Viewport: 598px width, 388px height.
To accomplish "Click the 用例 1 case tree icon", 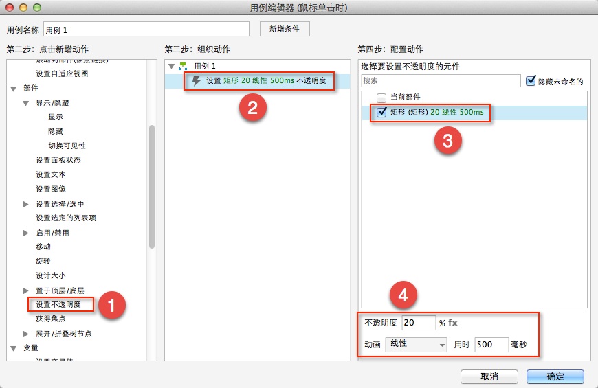I will [x=183, y=67].
